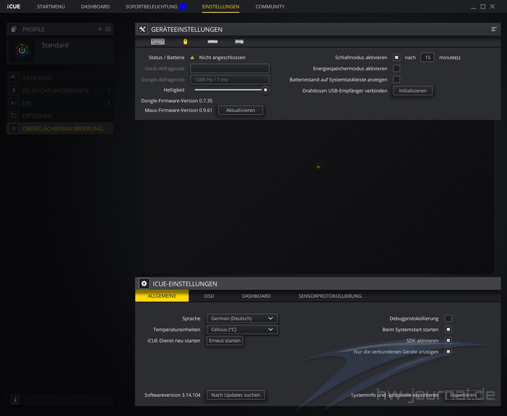Click Nach Updates suchen button
This screenshot has width=507, height=416.
235,395
